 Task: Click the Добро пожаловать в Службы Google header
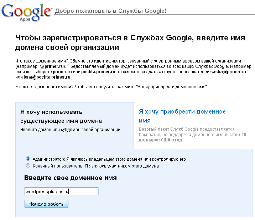[x=111, y=11]
